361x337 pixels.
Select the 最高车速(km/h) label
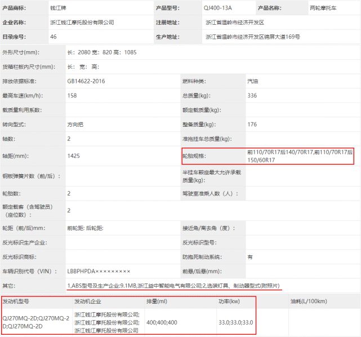23,96
